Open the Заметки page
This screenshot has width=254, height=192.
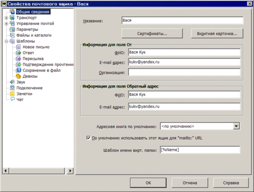point(24,93)
